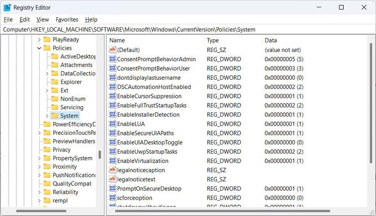Click the tree pane horizontal scrollbar
376x216 pixels.
point(41,211)
